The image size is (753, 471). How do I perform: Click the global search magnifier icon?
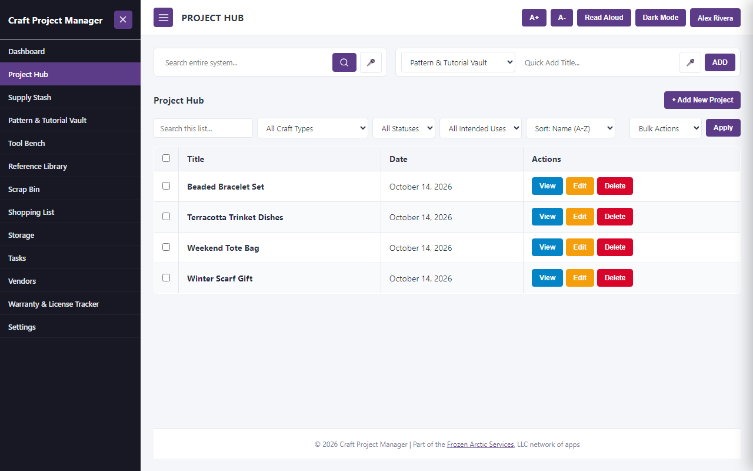tap(344, 62)
